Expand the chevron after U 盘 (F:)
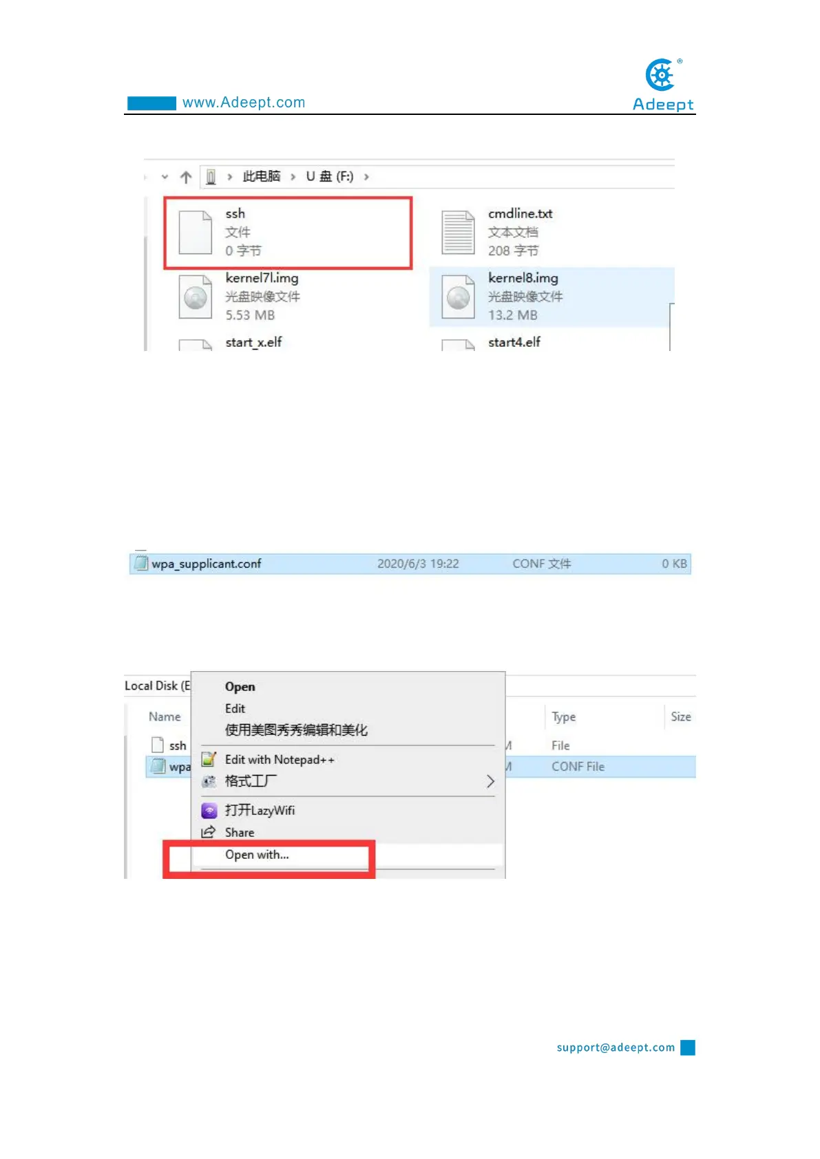820x1159 pixels. pyautogui.click(x=366, y=177)
